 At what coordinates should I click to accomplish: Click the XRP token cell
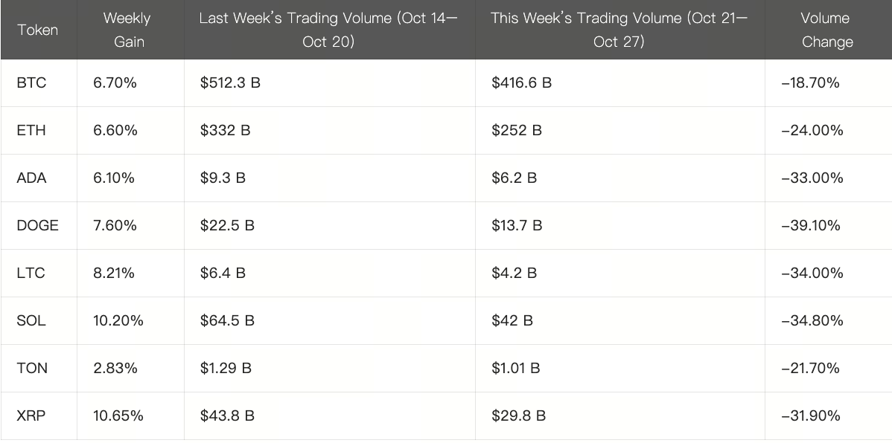31,415
